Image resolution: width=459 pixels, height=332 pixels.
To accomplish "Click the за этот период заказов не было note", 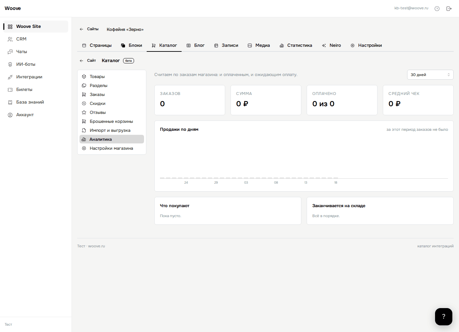I will (x=417, y=130).
